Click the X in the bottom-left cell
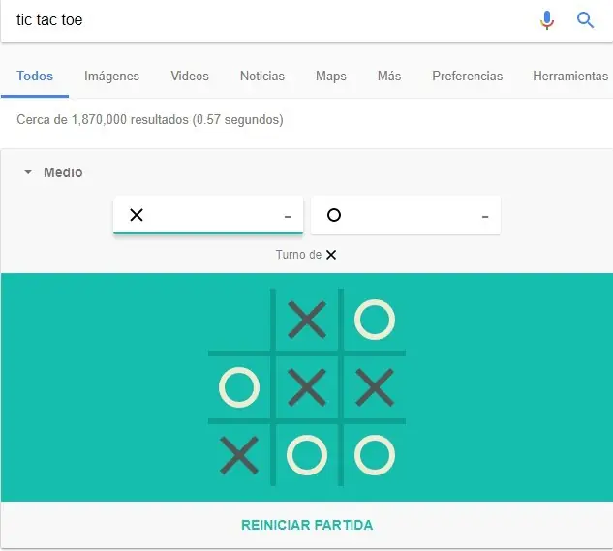Image resolution: width=613 pixels, height=551 pixels. coord(239,454)
